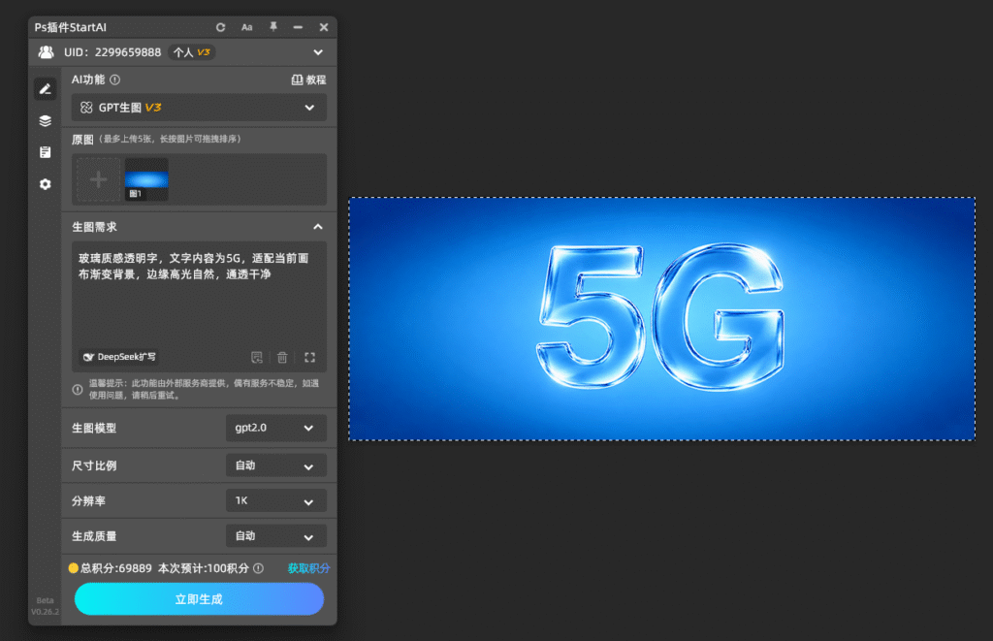Open the 生图模型 gpt2.0 dropdown
The width and height of the screenshot is (993, 641).
click(276, 429)
